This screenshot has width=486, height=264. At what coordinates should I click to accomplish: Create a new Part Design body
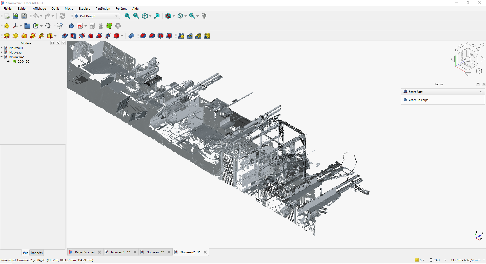72,26
